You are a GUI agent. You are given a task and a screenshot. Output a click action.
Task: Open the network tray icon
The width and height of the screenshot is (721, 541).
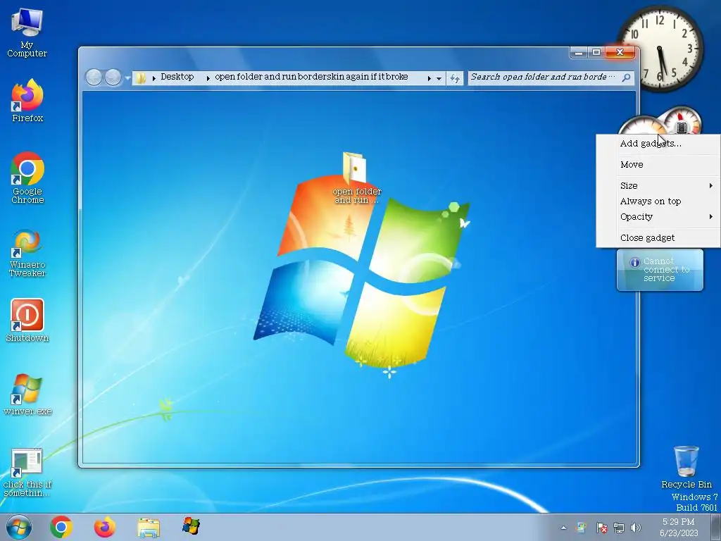tap(619, 528)
